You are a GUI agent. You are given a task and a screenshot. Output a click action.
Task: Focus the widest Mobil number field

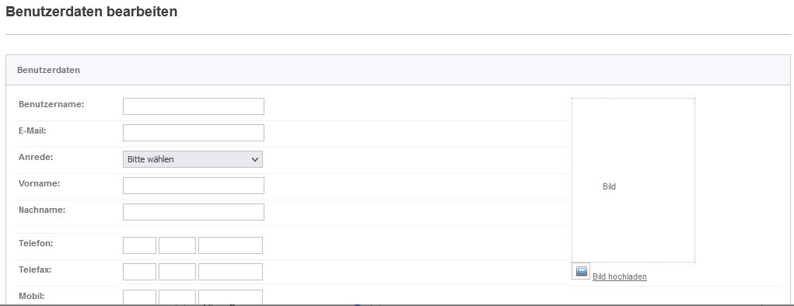tap(230, 297)
